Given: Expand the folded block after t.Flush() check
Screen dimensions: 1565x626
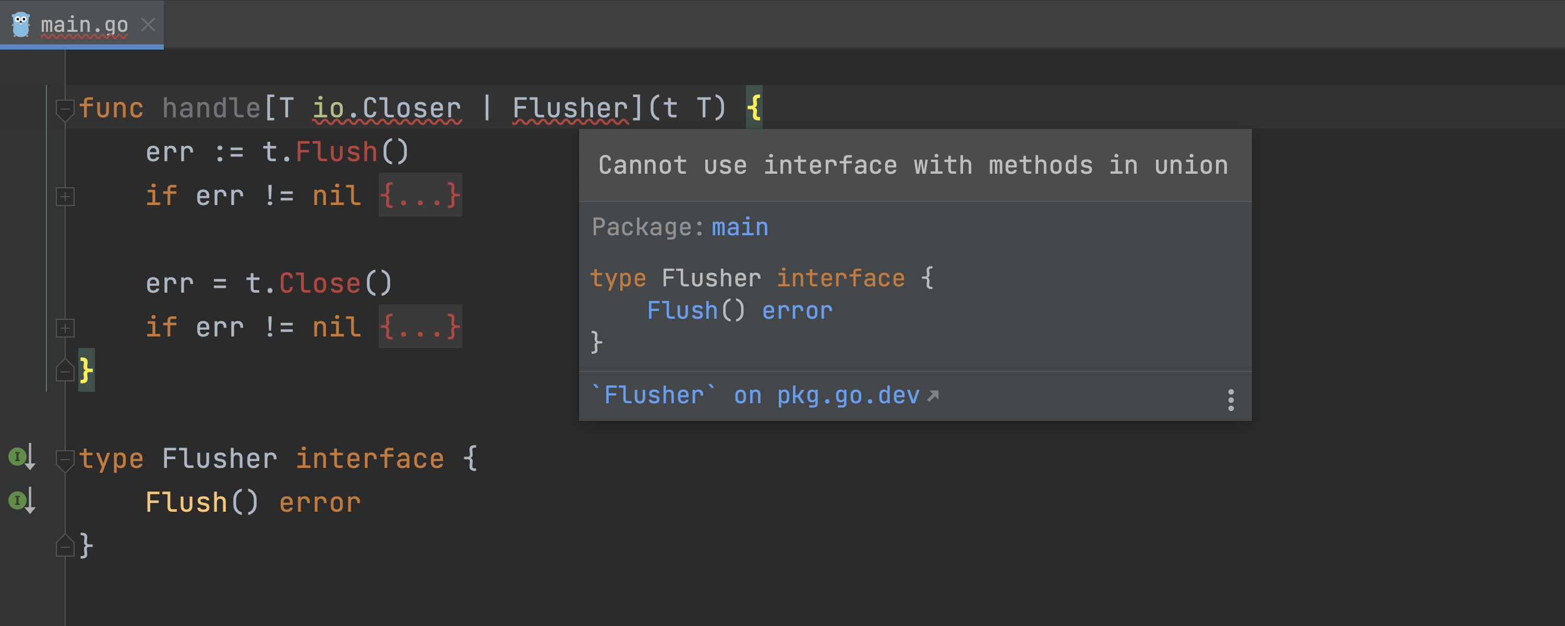Looking at the screenshot, I should pyautogui.click(x=65, y=196).
